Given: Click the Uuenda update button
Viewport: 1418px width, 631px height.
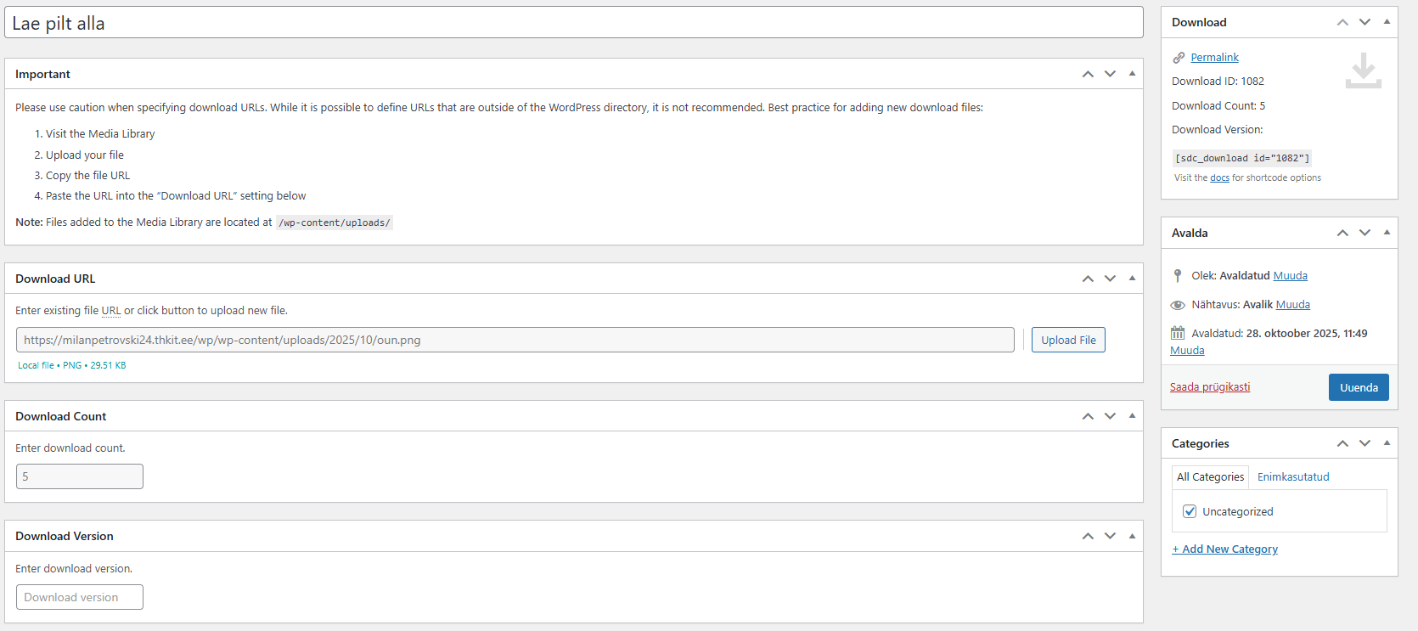Looking at the screenshot, I should (1359, 387).
